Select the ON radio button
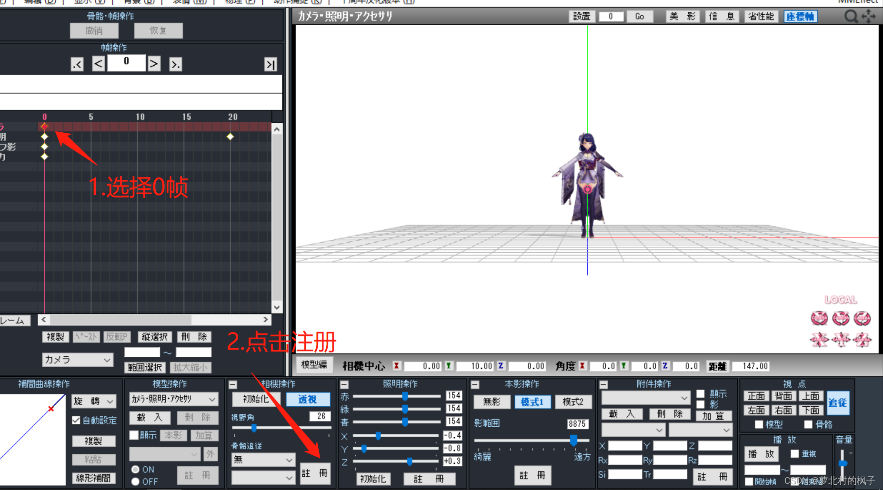This screenshot has width=883, height=490. [135, 470]
